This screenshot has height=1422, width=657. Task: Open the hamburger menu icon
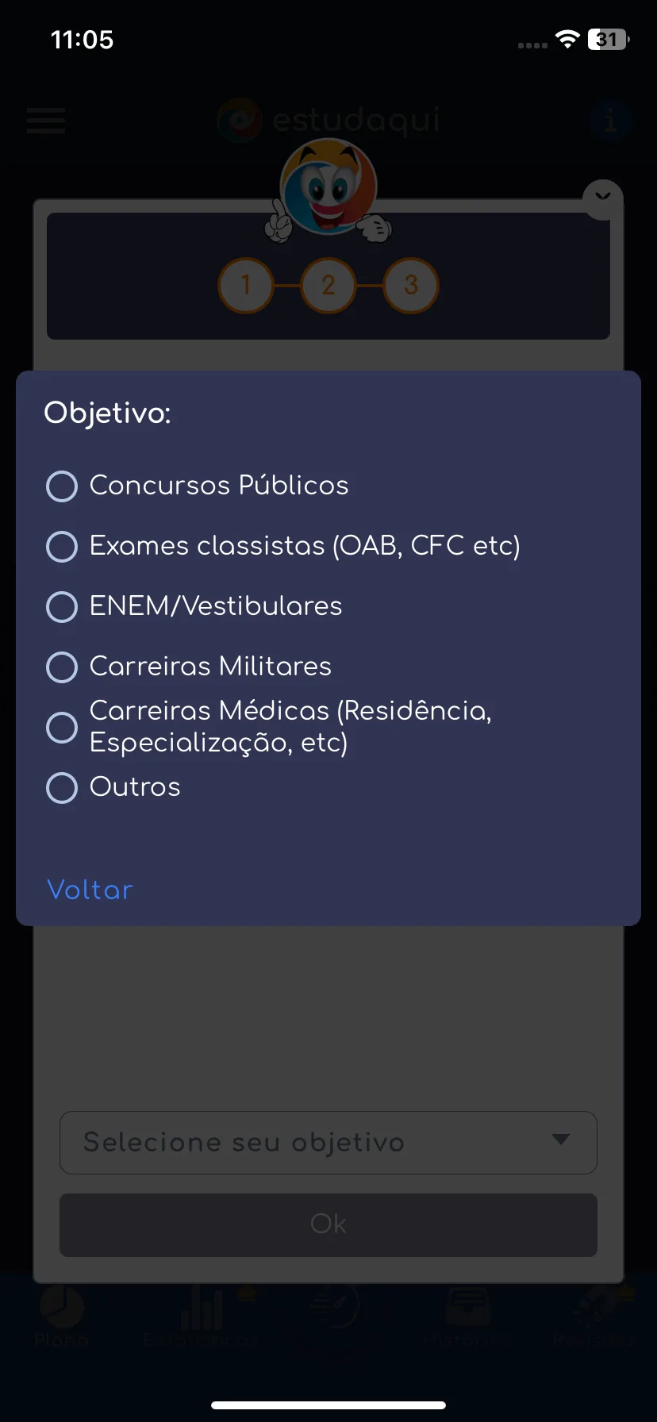pos(46,121)
